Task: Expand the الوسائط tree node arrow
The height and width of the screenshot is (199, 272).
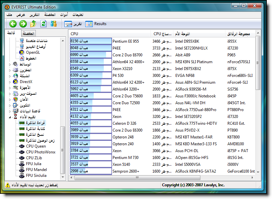Action: (10, 64)
